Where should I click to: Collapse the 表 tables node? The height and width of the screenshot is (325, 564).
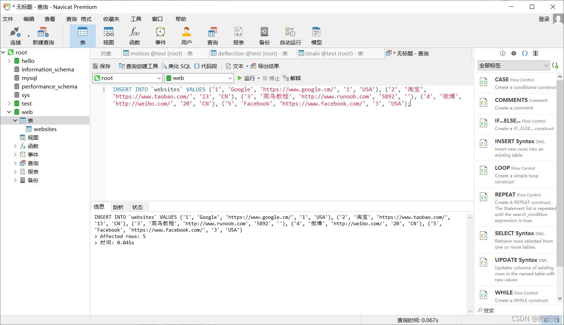15,120
